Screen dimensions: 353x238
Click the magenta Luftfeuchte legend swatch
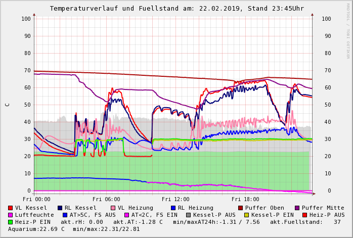[11, 215]
